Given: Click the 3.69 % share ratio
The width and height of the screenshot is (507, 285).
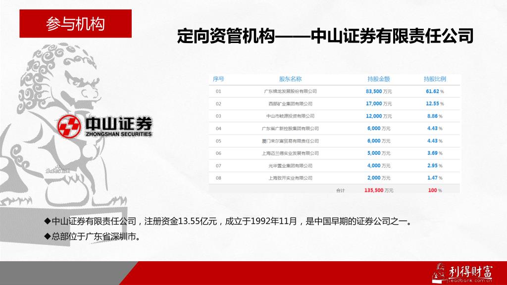Looking at the screenshot, I should coord(435,153).
